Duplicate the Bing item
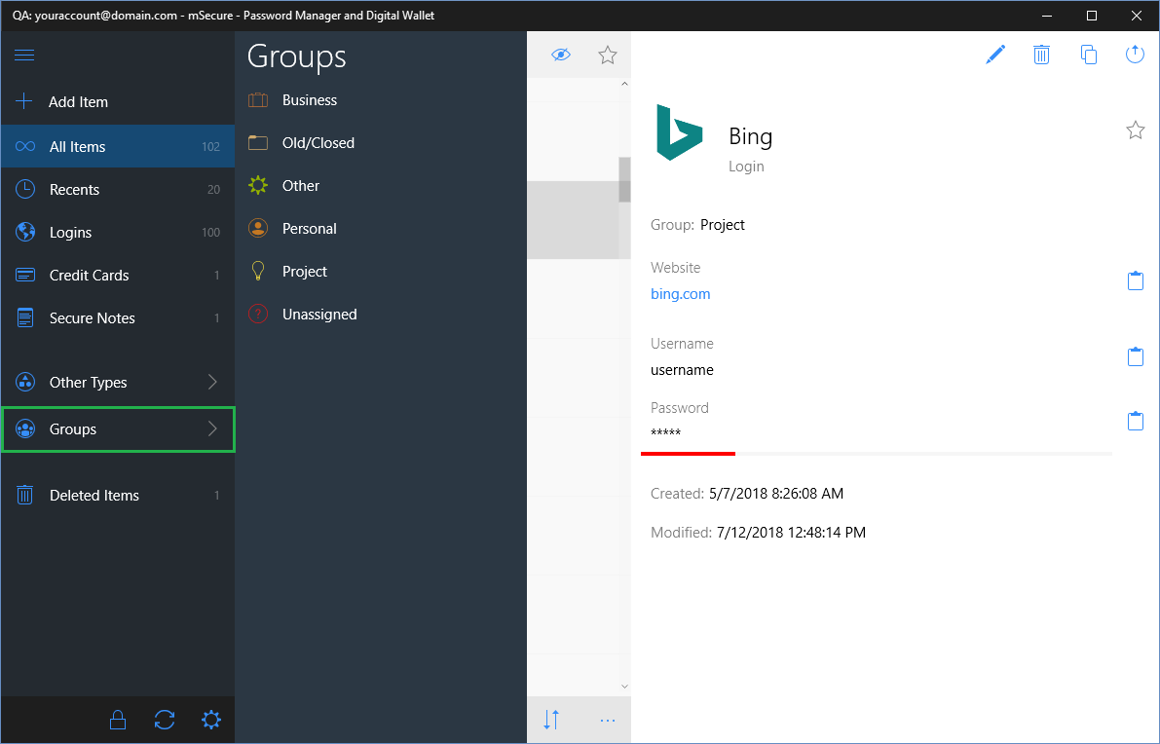1160x744 pixels. (x=1088, y=54)
